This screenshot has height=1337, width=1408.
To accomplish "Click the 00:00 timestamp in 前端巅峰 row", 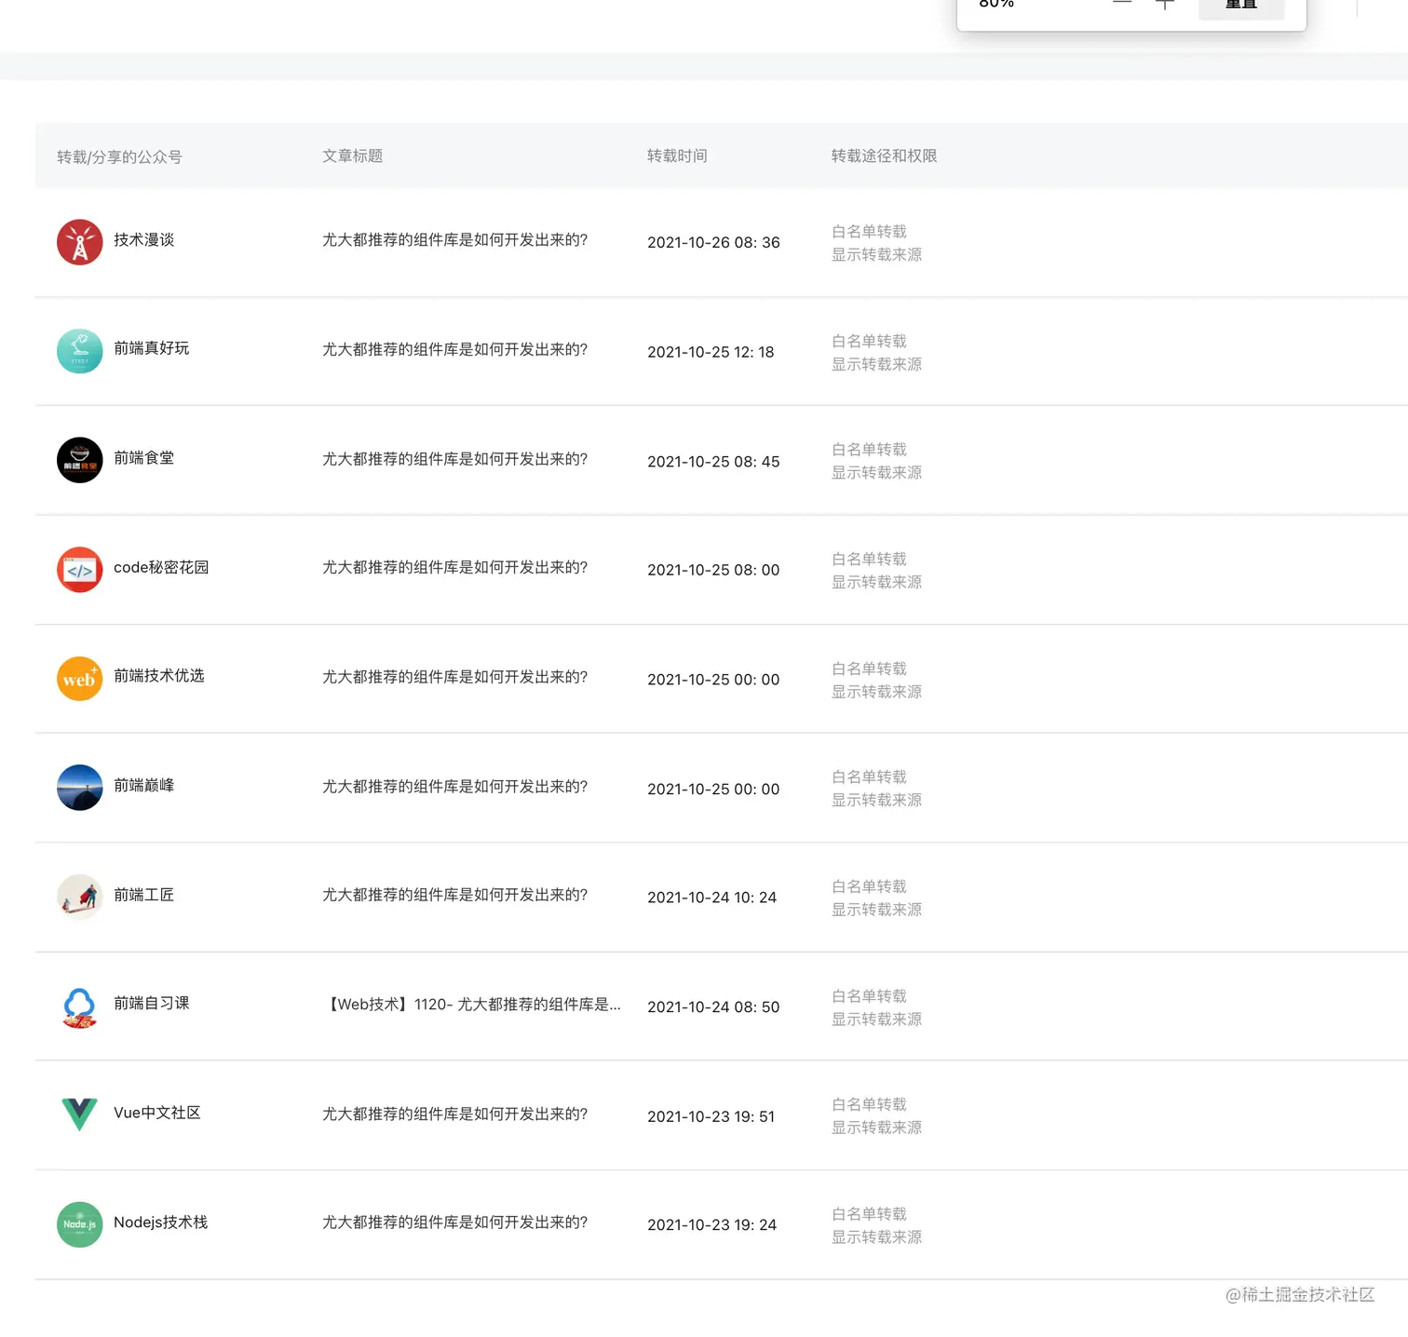I will [713, 790].
